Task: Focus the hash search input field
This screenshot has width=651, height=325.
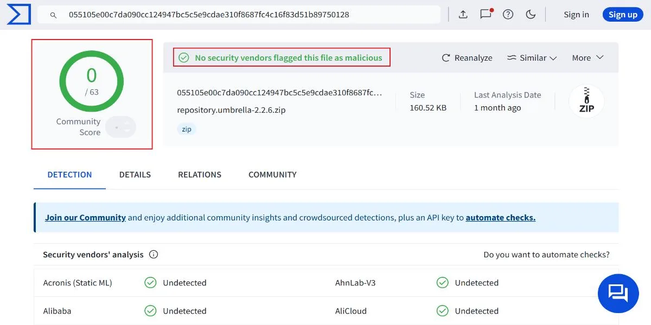Action: point(239,15)
